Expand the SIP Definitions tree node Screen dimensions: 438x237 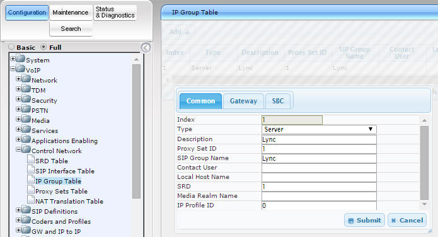[x=18, y=210]
